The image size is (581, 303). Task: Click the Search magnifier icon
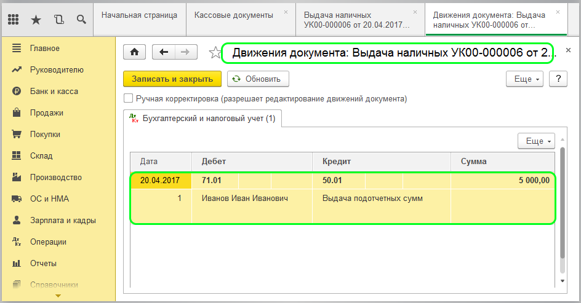coord(81,19)
